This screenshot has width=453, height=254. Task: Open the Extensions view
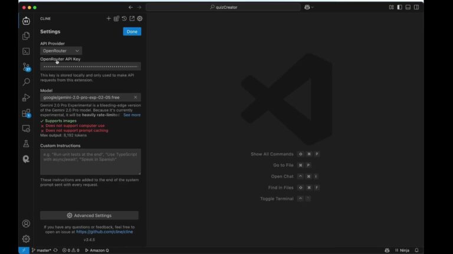click(26, 113)
